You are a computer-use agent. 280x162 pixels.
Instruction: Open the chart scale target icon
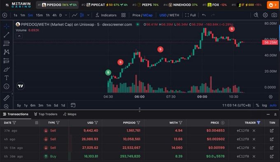pos(271,97)
